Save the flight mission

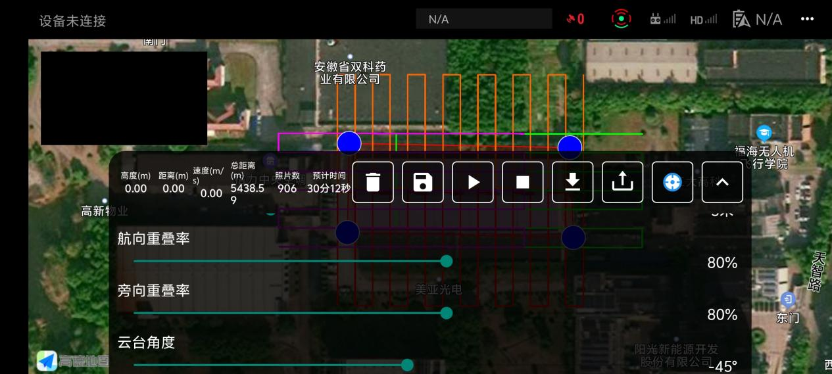tap(423, 182)
